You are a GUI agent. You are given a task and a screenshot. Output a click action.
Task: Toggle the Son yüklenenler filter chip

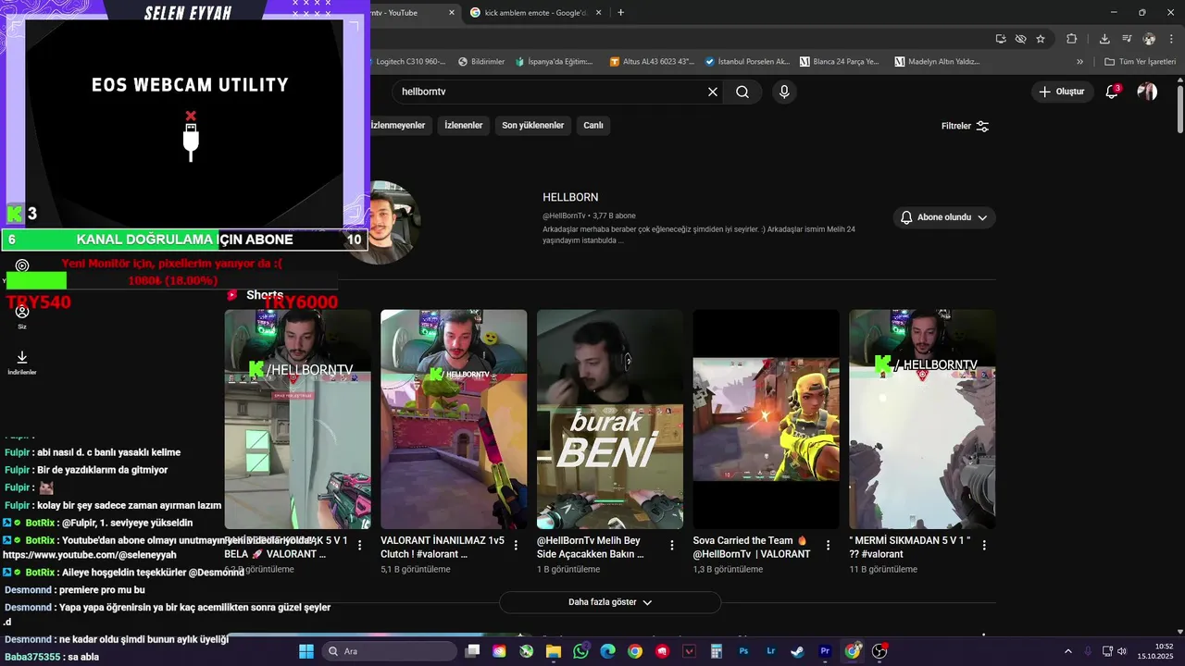(x=533, y=126)
